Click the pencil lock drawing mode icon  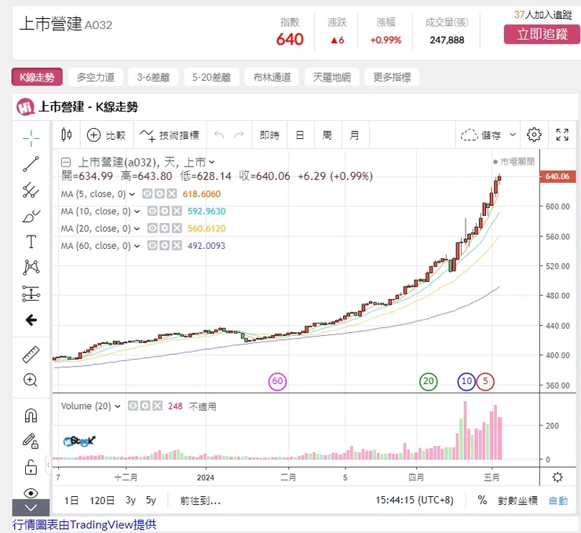click(31, 441)
